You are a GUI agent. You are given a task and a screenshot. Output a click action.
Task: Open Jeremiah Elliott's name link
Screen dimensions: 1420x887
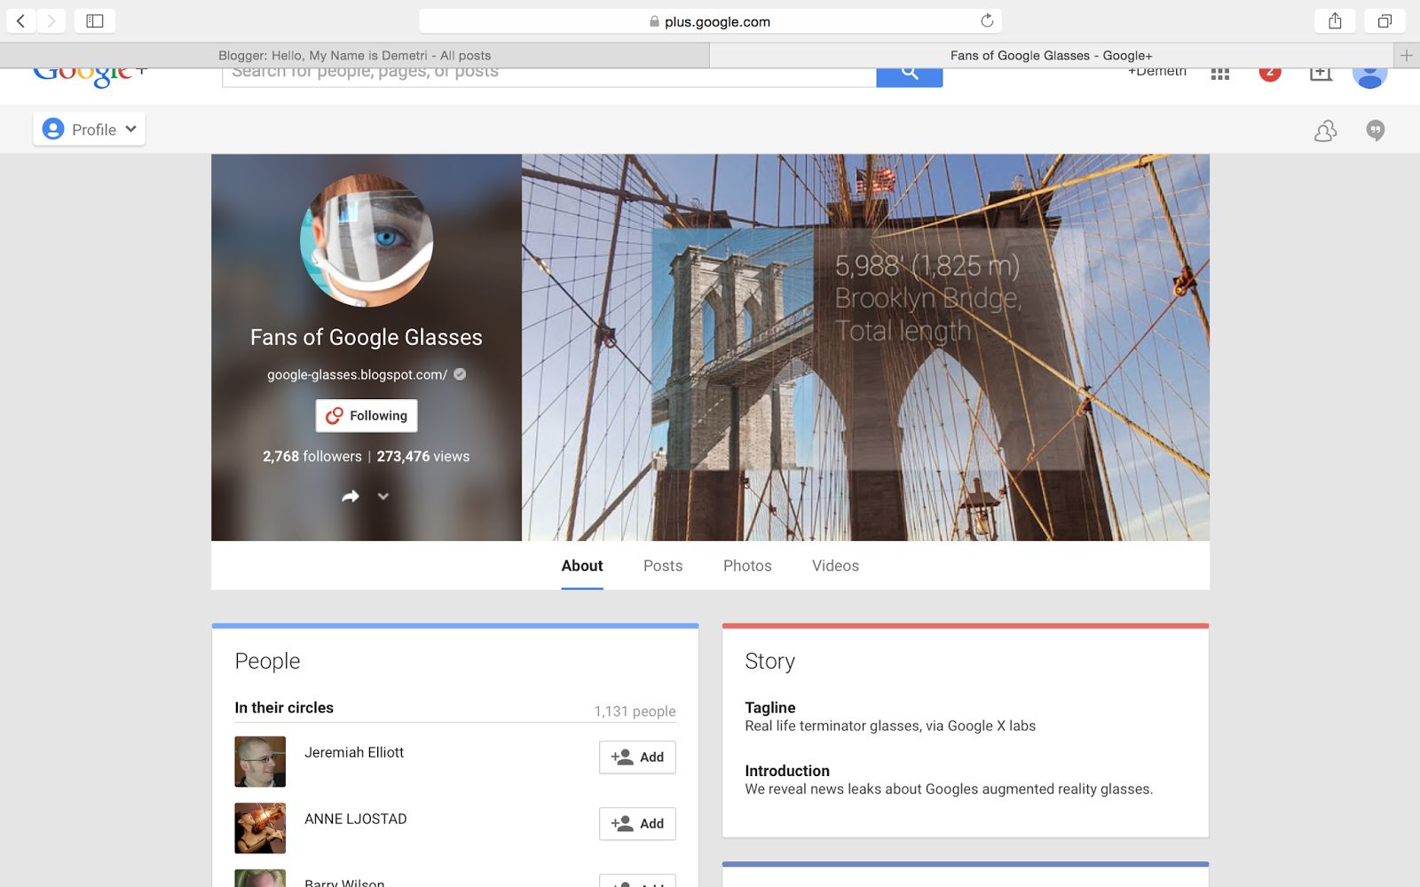tap(354, 752)
